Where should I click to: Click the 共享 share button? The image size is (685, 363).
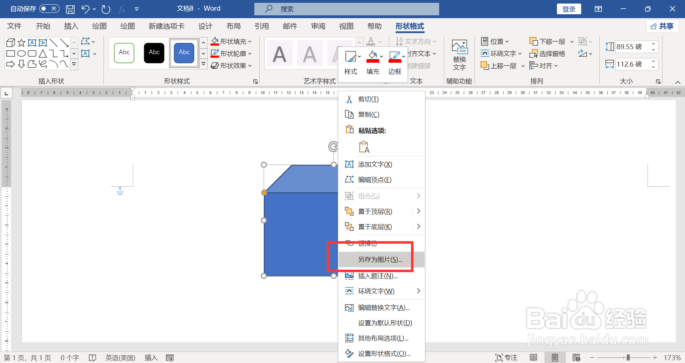[662, 26]
